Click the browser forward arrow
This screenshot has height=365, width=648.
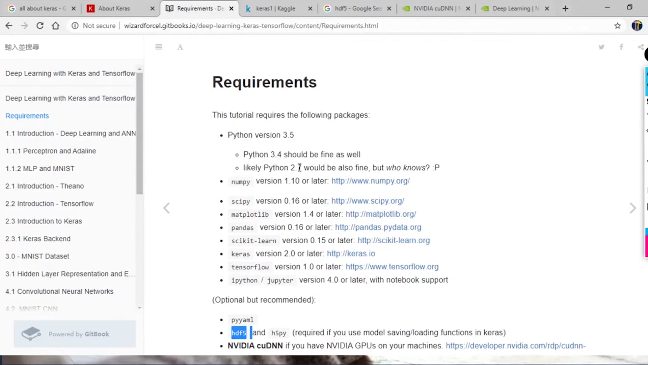(24, 26)
